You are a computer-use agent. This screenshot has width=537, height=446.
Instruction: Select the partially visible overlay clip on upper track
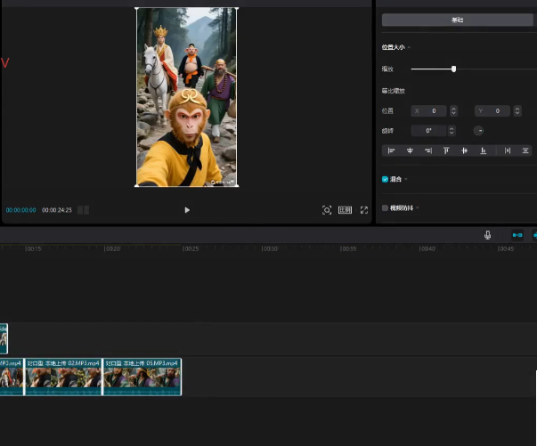click(x=4, y=338)
